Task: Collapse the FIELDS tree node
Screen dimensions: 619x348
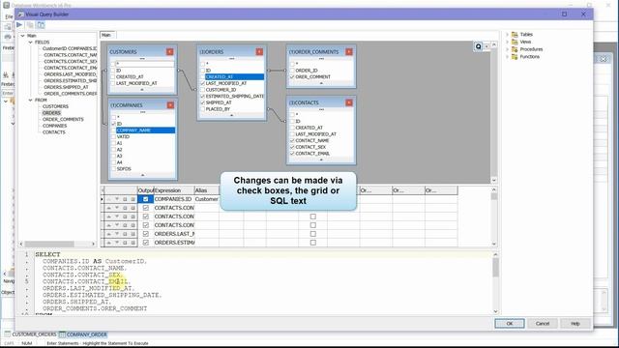Action: pyautogui.click(x=30, y=43)
